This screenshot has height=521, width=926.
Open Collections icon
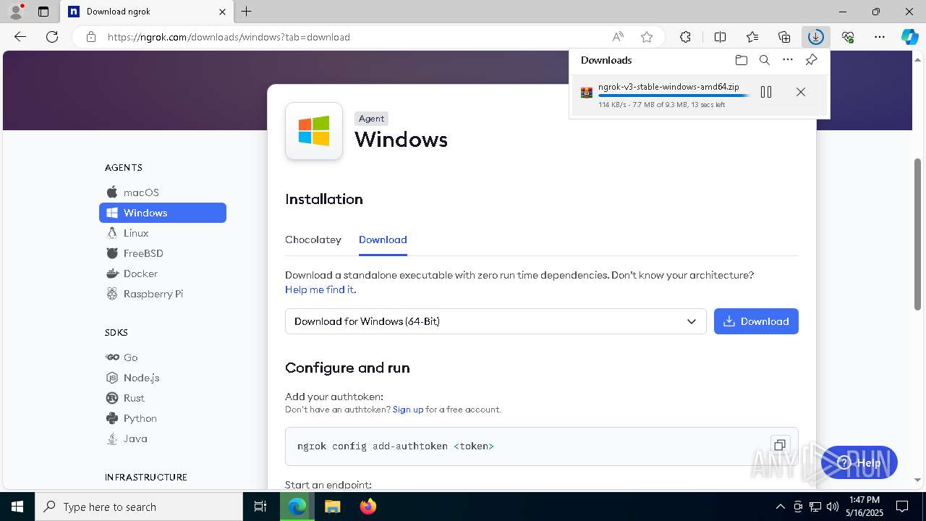(x=784, y=37)
